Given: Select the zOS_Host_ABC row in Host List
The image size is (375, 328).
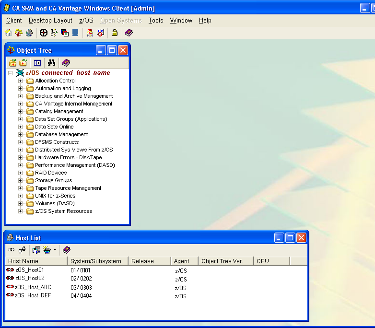Looking at the screenshot, I should [33, 287].
